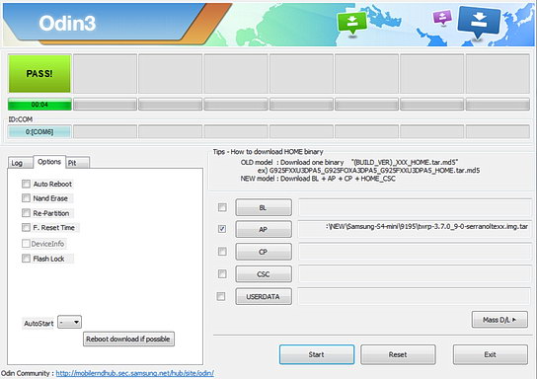Toggle the Nand Erase option
The width and height of the screenshot is (537, 379).
pyautogui.click(x=26, y=197)
